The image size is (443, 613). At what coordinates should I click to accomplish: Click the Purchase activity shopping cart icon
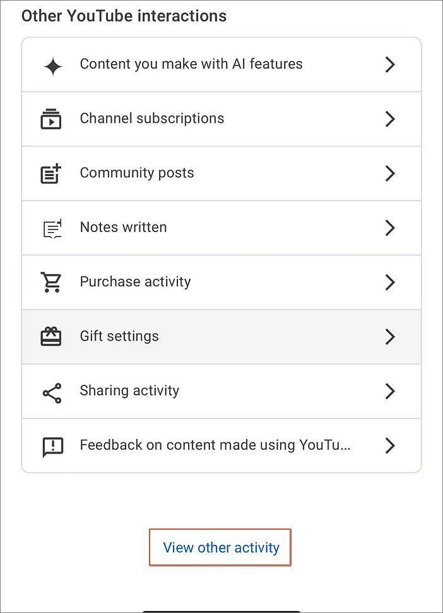pos(51,282)
